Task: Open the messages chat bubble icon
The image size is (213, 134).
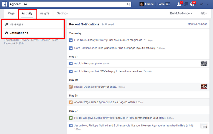Action: click(186, 4)
